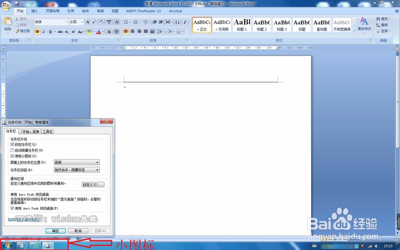Click the enclosed character (字) icon
This screenshot has width=400, height=250.
point(116,32)
